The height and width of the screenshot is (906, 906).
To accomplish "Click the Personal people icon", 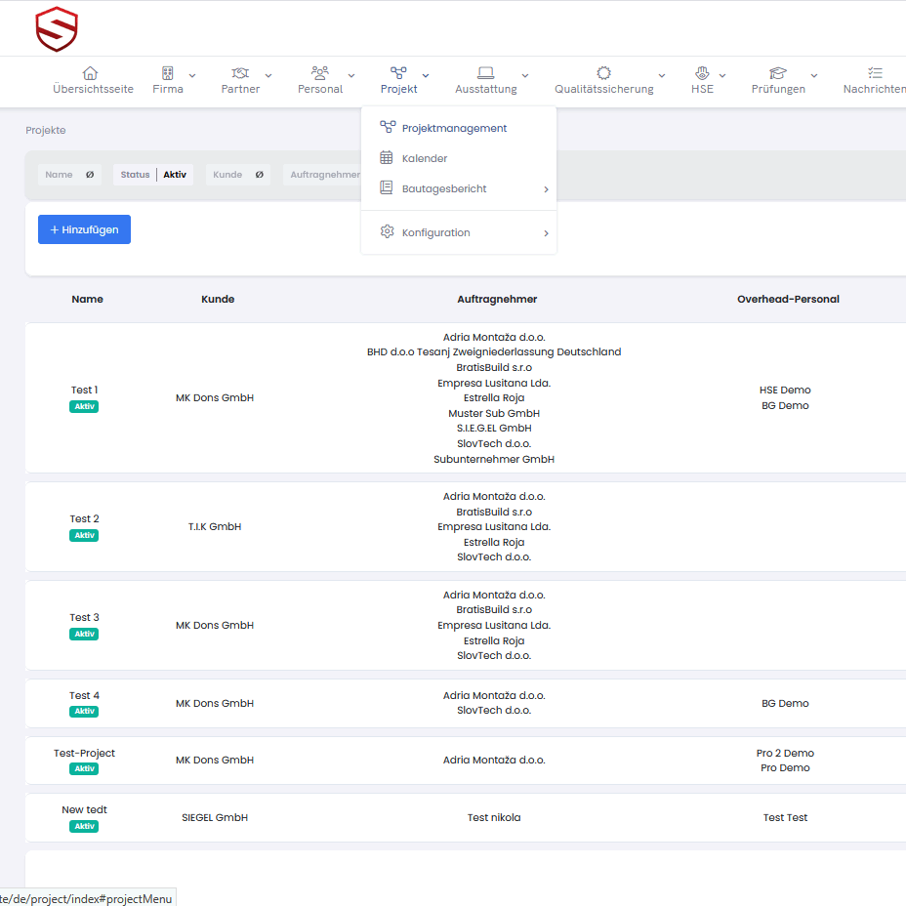I will (320, 73).
